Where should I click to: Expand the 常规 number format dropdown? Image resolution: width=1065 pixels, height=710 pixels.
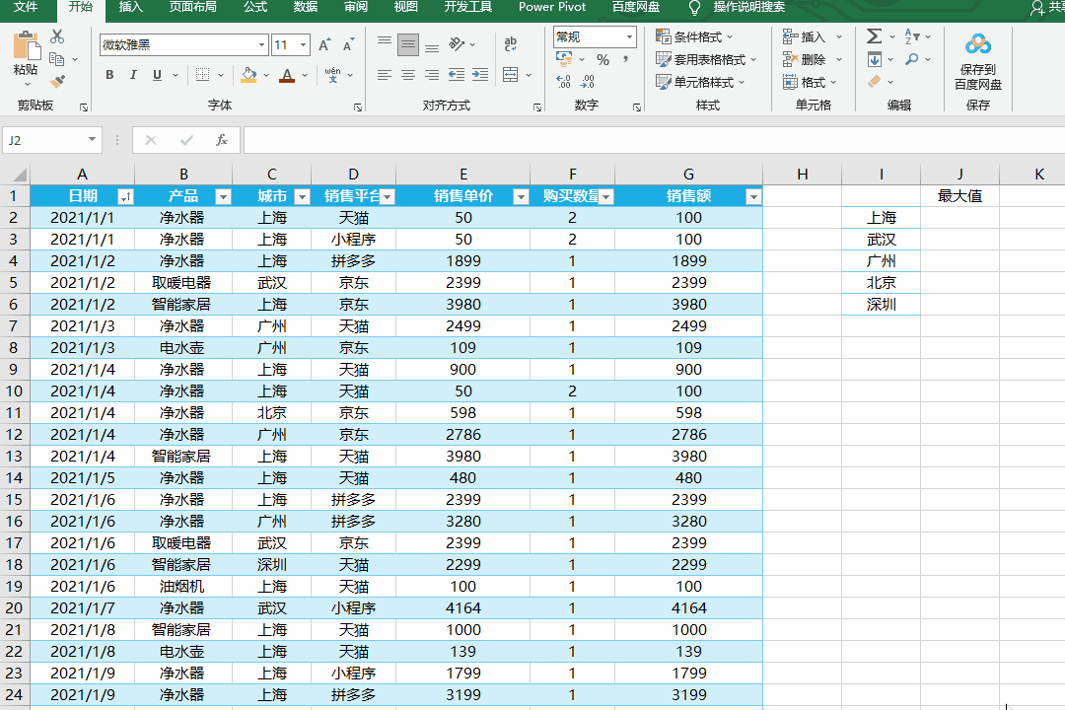[x=629, y=37]
